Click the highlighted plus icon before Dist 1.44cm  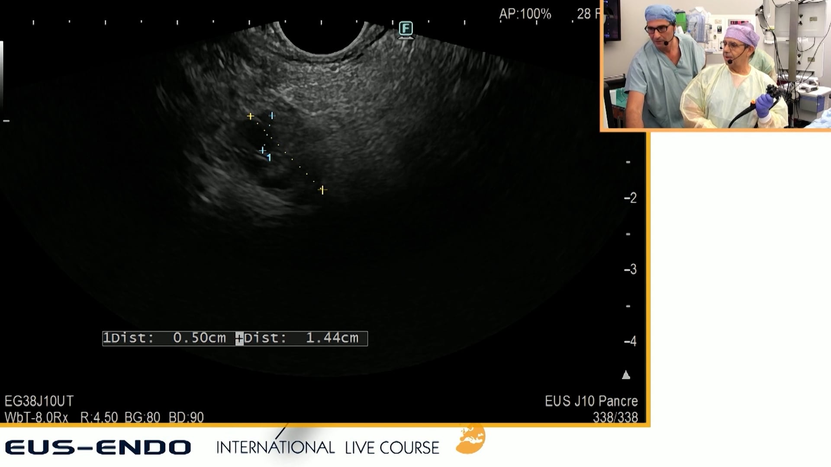coord(239,339)
